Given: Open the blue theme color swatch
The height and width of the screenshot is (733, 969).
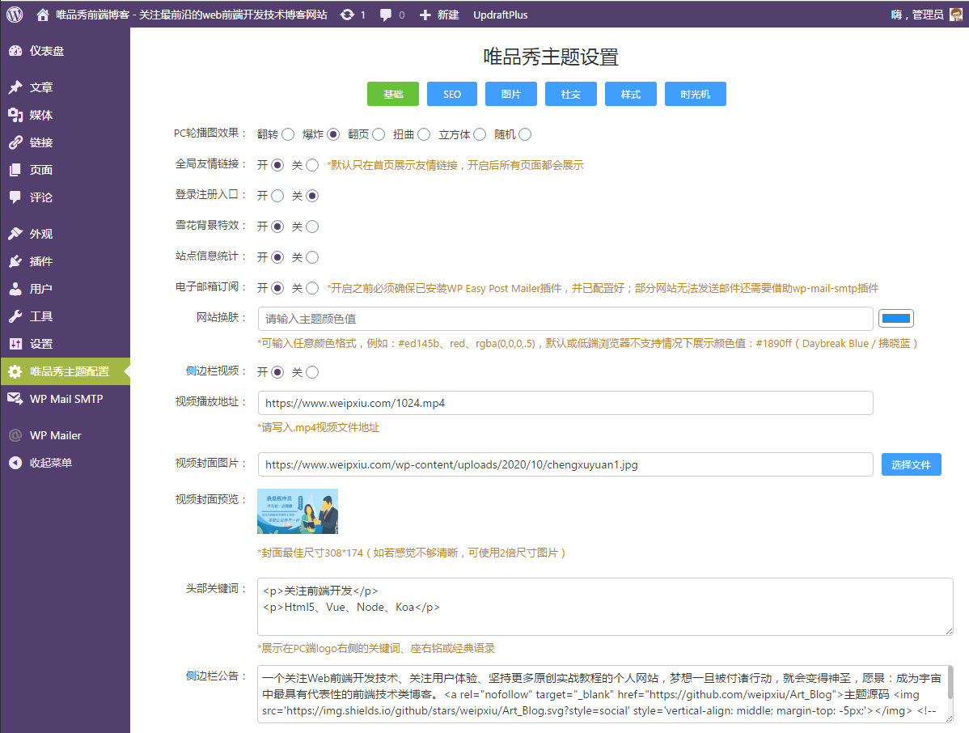Looking at the screenshot, I should tap(895, 318).
